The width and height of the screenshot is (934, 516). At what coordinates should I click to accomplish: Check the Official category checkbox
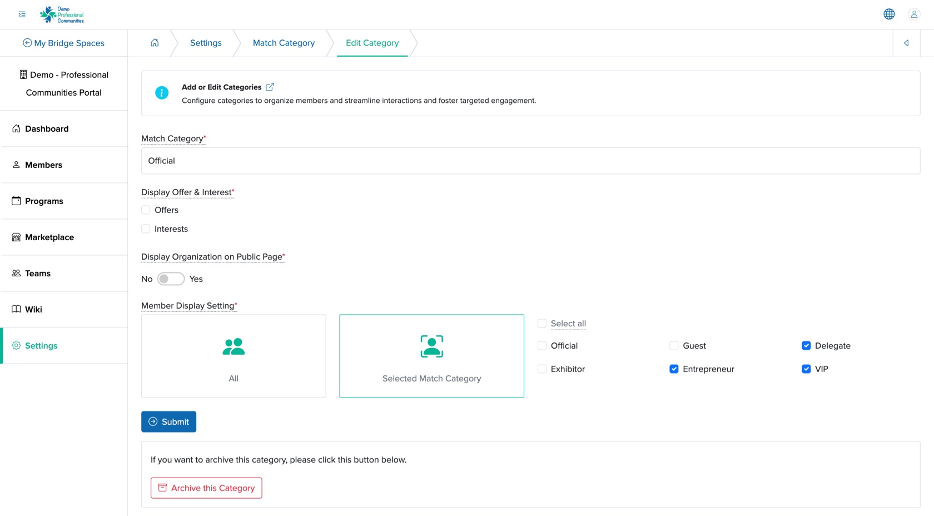[x=542, y=345]
